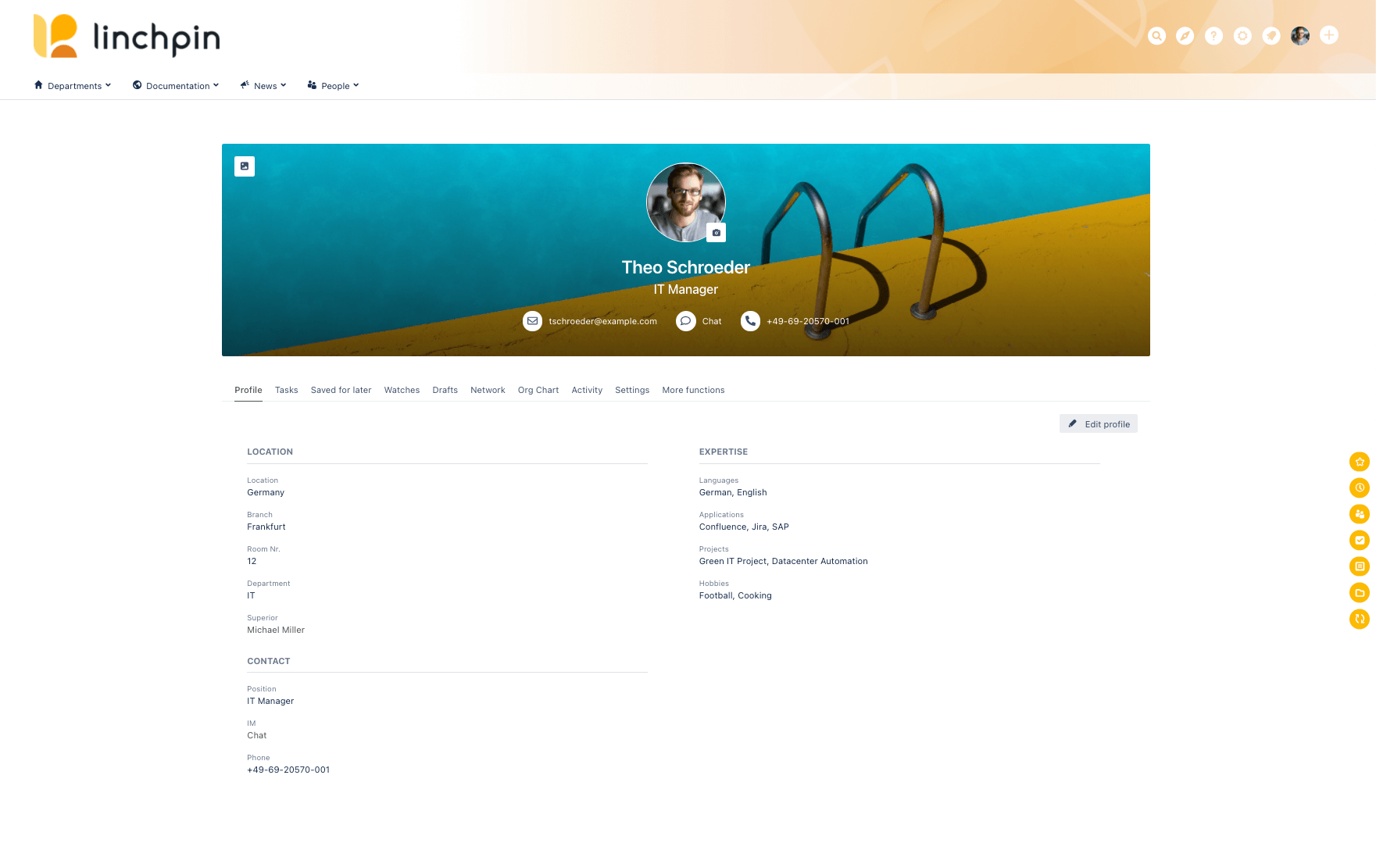Select the Profile tab
This screenshot has height=843, width=1376.
click(248, 390)
